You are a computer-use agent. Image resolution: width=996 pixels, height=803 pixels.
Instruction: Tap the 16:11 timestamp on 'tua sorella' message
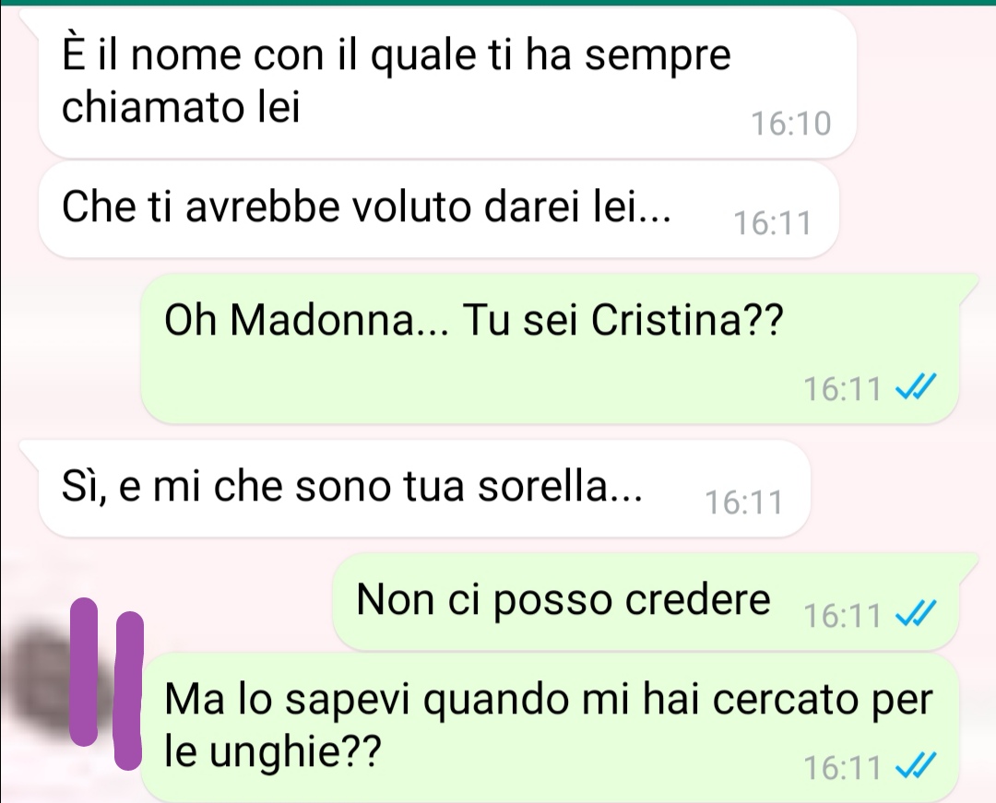[x=744, y=502]
